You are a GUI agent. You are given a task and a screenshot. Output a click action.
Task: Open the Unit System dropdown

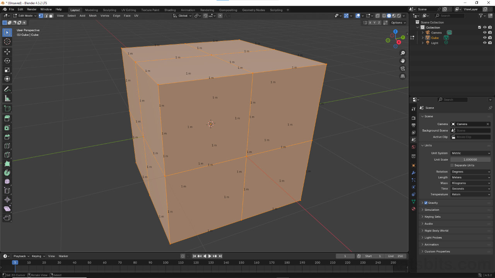pyautogui.click(x=470, y=153)
